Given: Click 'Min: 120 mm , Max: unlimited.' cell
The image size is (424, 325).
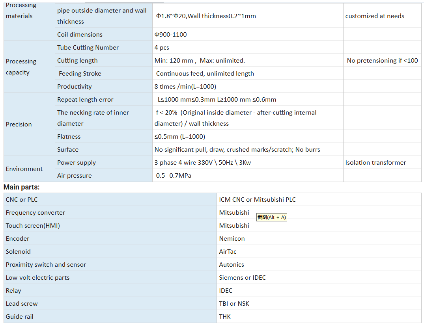Looking at the screenshot, I should pyautogui.click(x=248, y=61).
